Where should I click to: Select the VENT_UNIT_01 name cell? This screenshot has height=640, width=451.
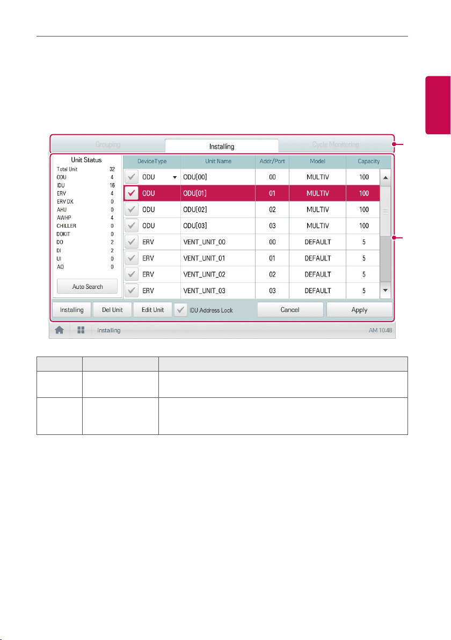coord(218,258)
